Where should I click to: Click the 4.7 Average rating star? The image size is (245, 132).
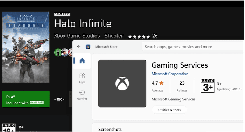[x=161, y=83]
